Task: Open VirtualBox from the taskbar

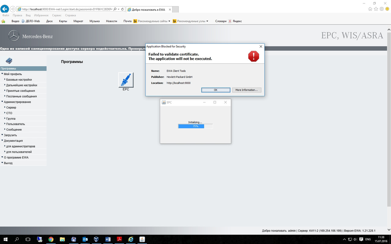Action: coord(97,239)
